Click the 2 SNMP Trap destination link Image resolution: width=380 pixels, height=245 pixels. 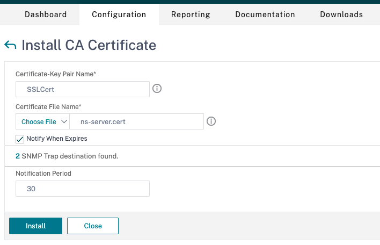(x=18, y=156)
